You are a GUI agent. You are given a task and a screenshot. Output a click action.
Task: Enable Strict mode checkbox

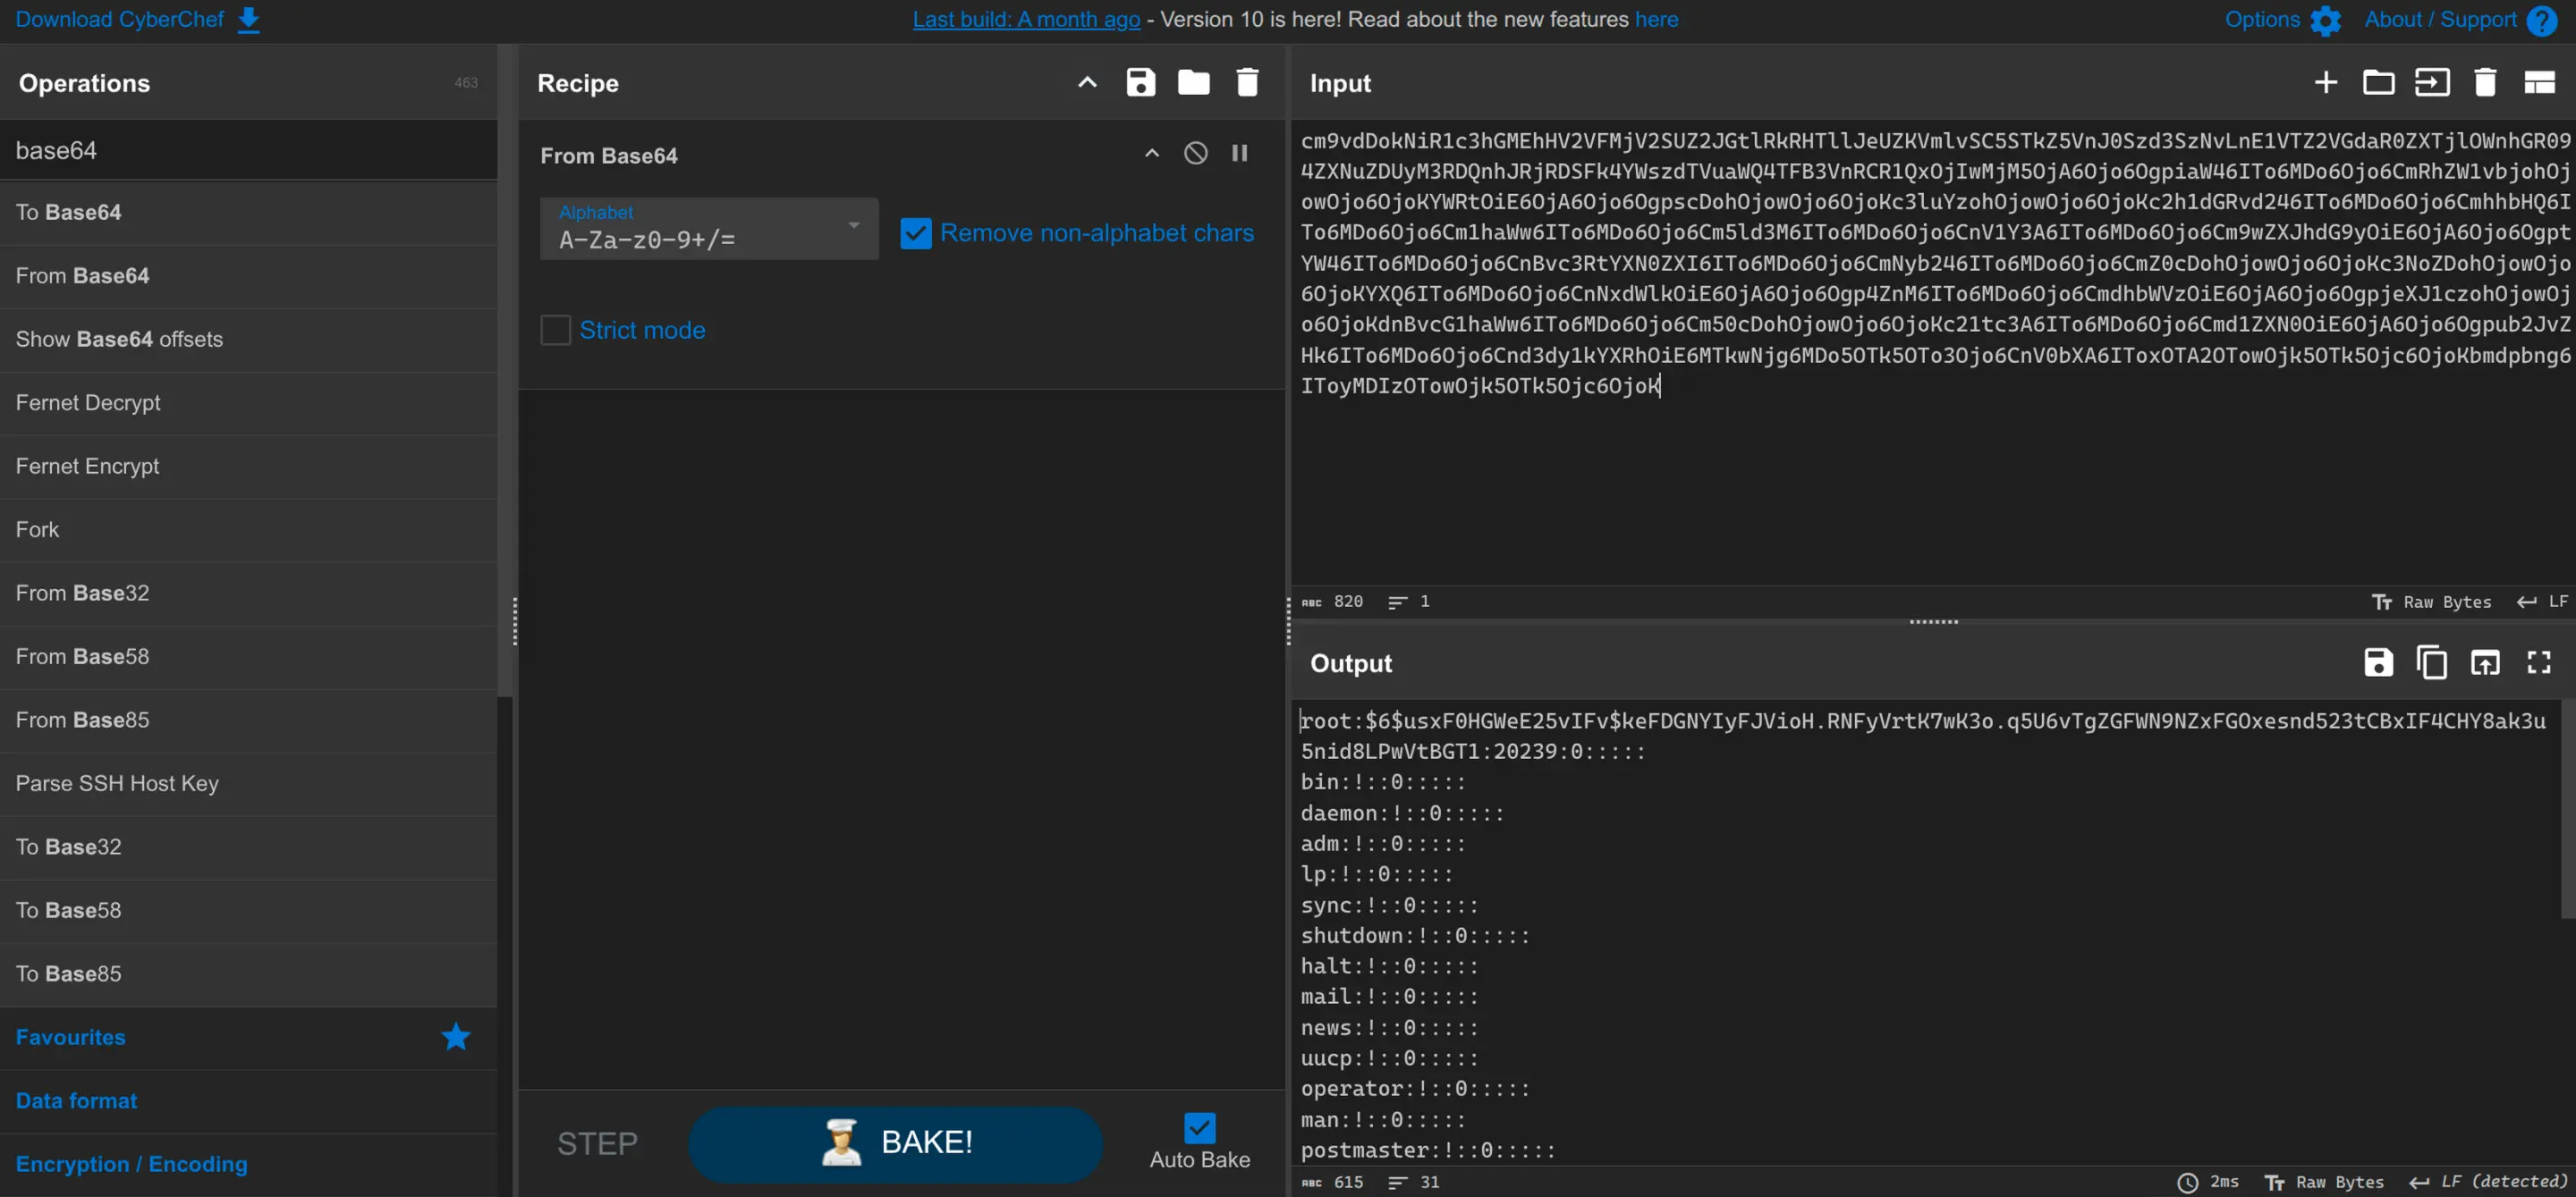556,330
